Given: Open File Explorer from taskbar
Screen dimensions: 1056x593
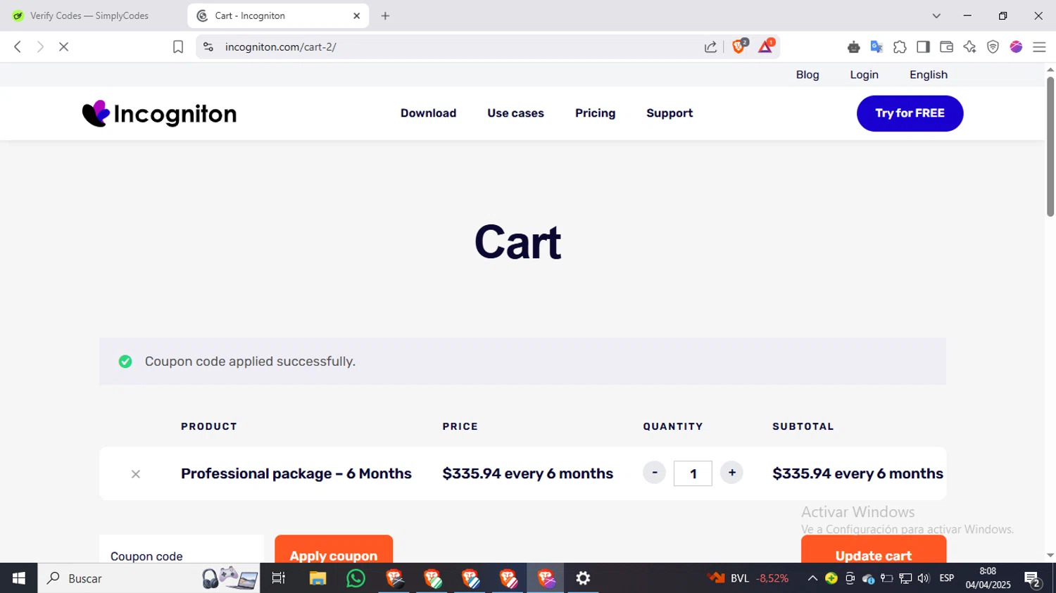Looking at the screenshot, I should (x=318, y=578).
